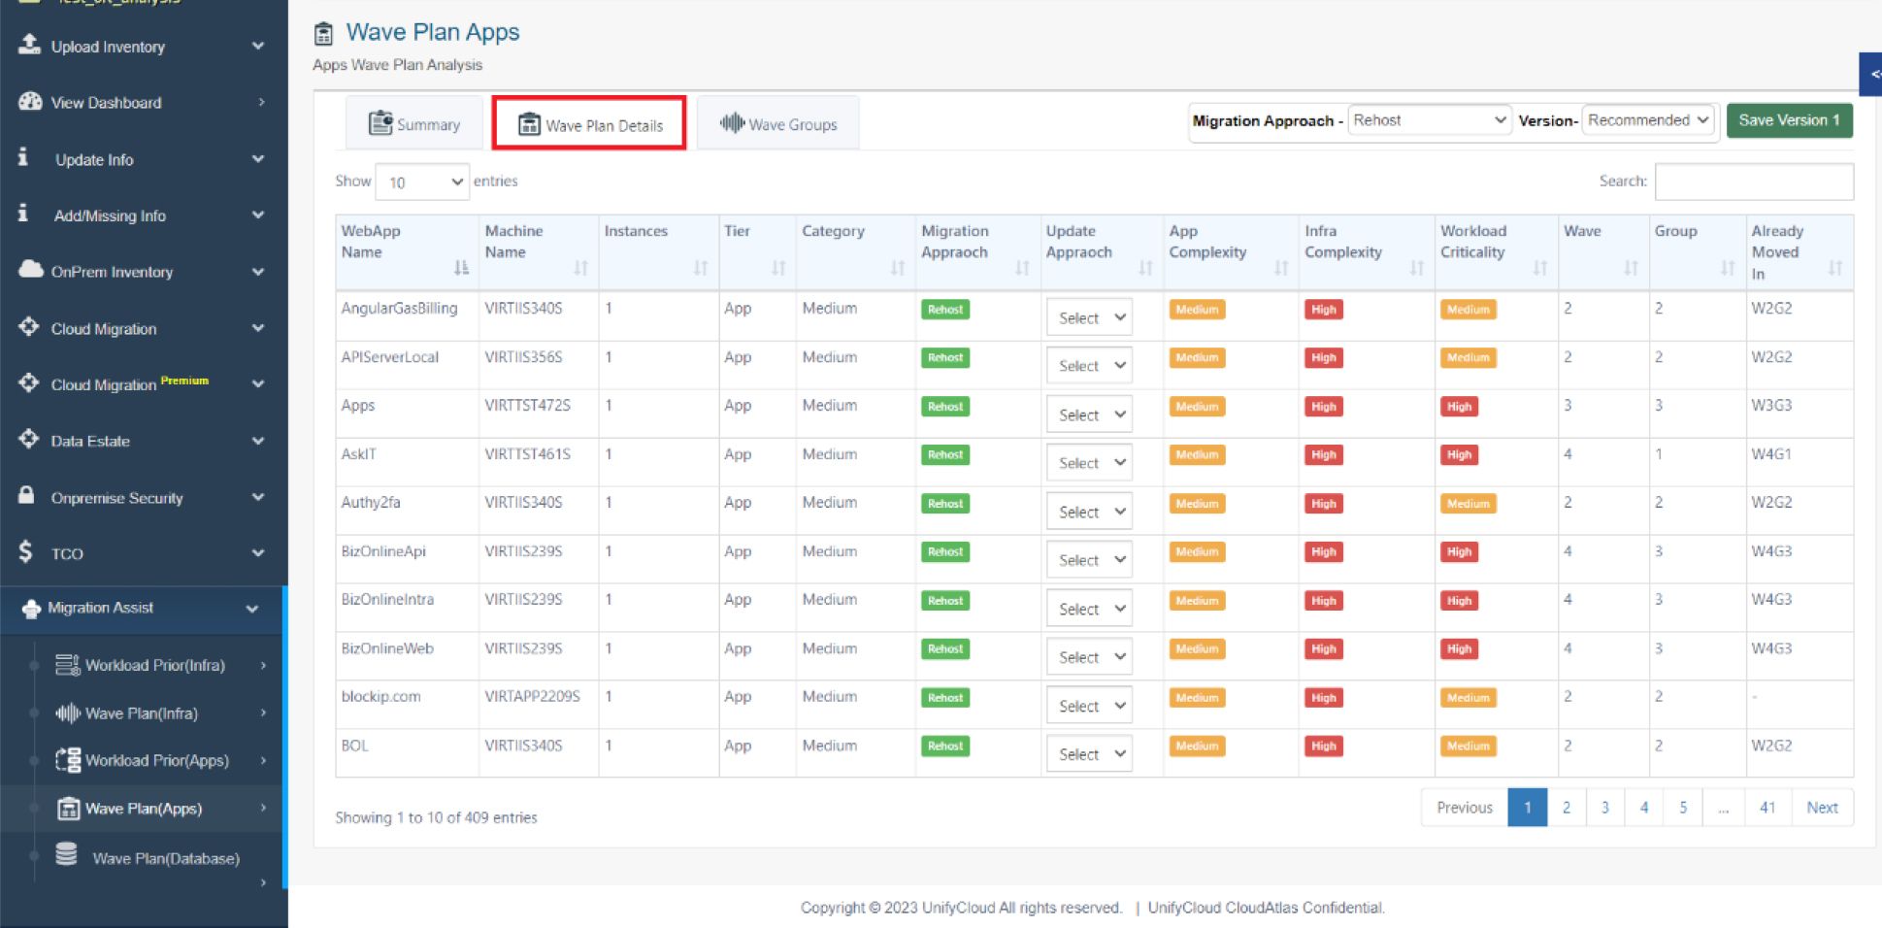Screen dimensions: 1882x928
Task: Open the Version Recommended dropdown
Action: 1649,120
